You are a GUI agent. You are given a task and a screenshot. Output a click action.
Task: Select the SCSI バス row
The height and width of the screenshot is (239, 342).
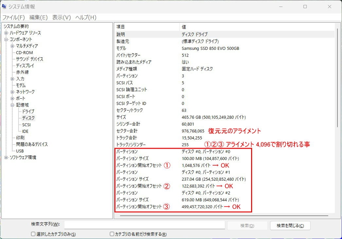click(x=224, y=83)
